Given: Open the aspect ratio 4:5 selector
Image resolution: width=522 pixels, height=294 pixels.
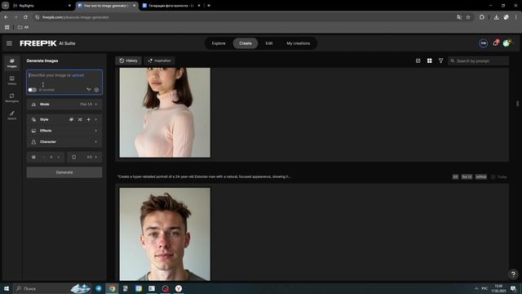Looking at the screenshot, I should pos(85,157).
